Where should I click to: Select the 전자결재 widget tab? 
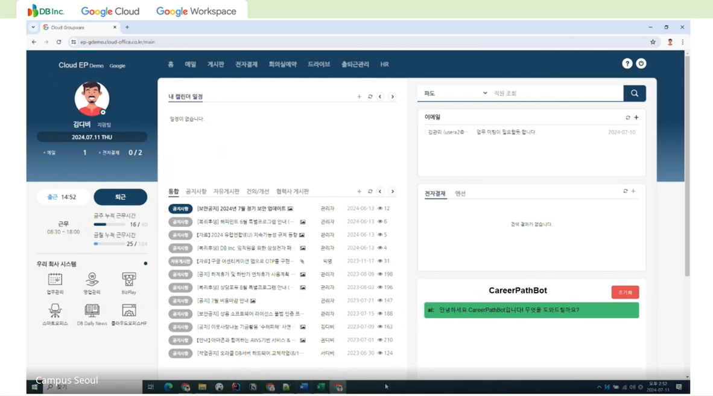pos(435,193)
